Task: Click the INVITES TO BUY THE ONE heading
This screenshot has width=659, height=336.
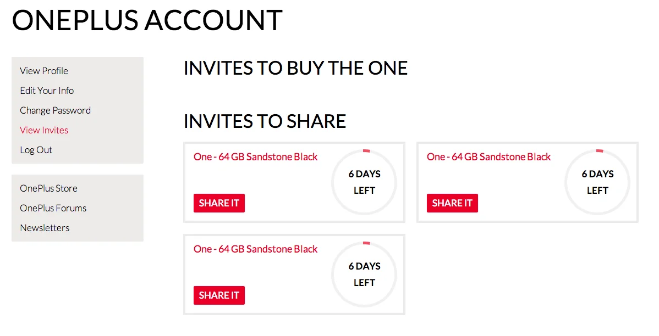Action: [295, 68]
